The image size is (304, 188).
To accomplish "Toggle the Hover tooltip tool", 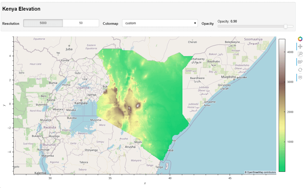I will [300, 78].
